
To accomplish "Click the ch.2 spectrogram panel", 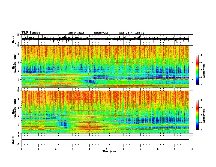I will click(105, 112).
